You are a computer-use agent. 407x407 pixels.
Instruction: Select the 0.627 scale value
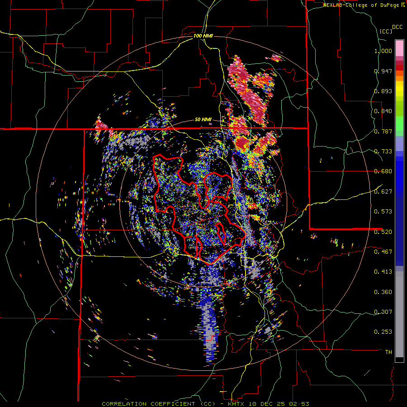tap(383, 192)
